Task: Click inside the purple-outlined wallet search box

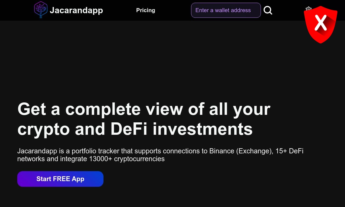Action: pyautogui.click(x=226, y=10)
